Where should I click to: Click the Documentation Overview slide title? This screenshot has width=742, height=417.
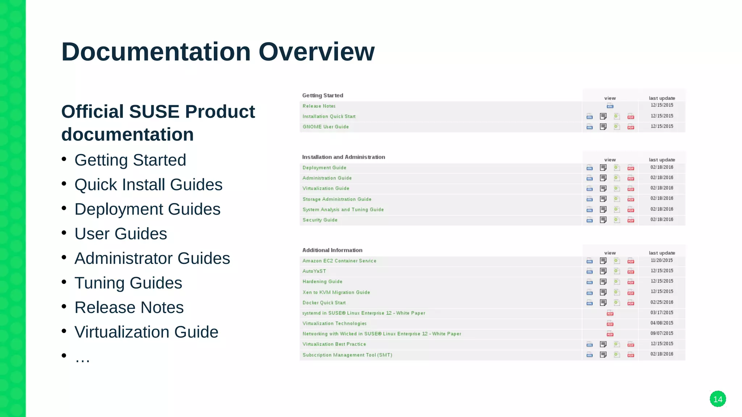tap(218, 51)
